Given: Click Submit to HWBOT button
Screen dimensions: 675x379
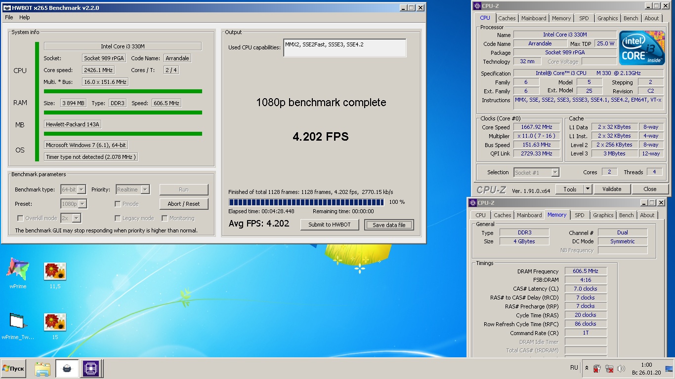Looking at the screenshot, I should pyautogui.click(x=330, y=225).
